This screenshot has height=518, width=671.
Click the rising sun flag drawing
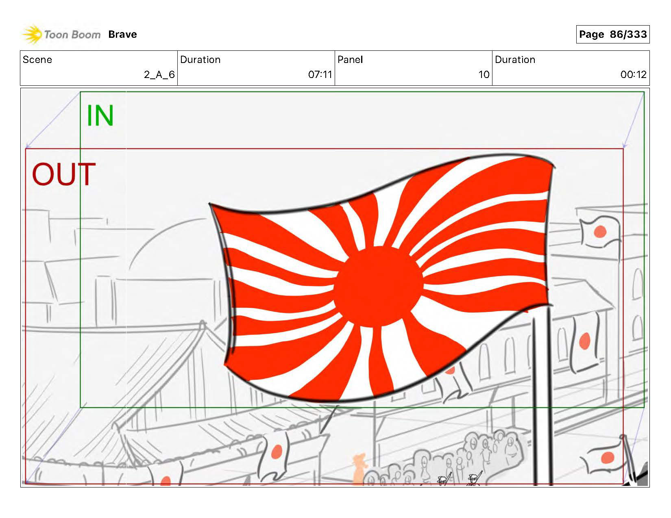(x=382, y=277)
